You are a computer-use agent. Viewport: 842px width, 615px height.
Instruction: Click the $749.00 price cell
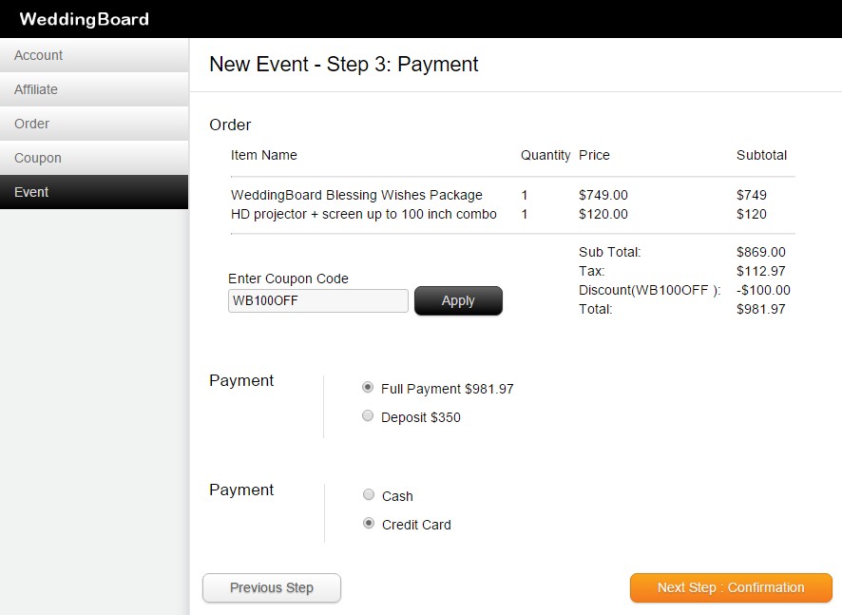point(603,195)
